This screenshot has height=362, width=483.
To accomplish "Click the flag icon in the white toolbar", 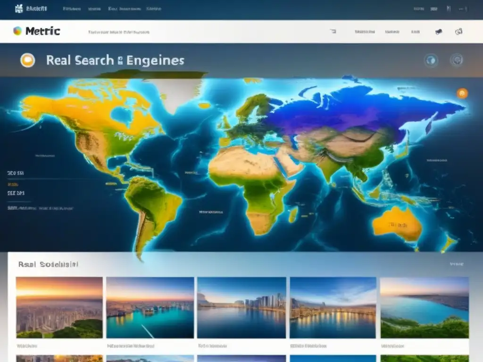I will tap(333, 32).
